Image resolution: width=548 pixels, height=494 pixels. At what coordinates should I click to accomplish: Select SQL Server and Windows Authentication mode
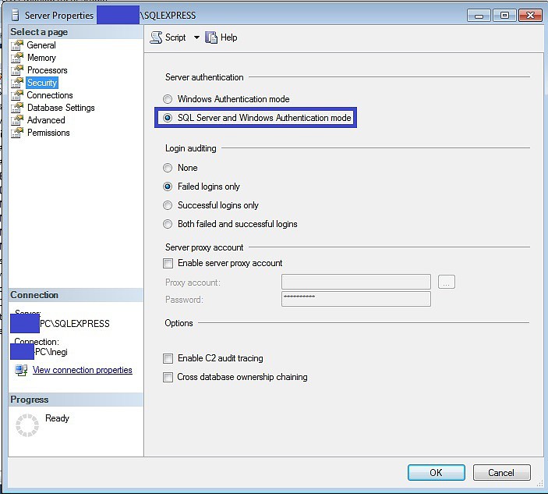pos(168,118)
